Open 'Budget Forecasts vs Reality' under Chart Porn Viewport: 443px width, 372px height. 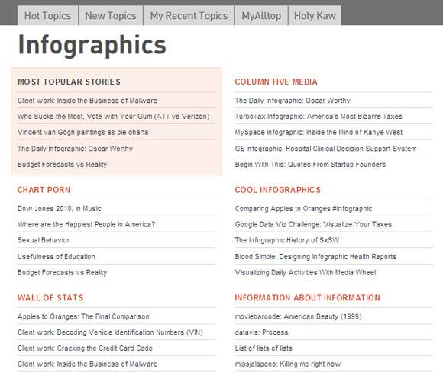coord(62,272)
